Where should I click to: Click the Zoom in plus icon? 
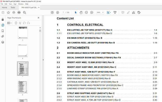92,12
